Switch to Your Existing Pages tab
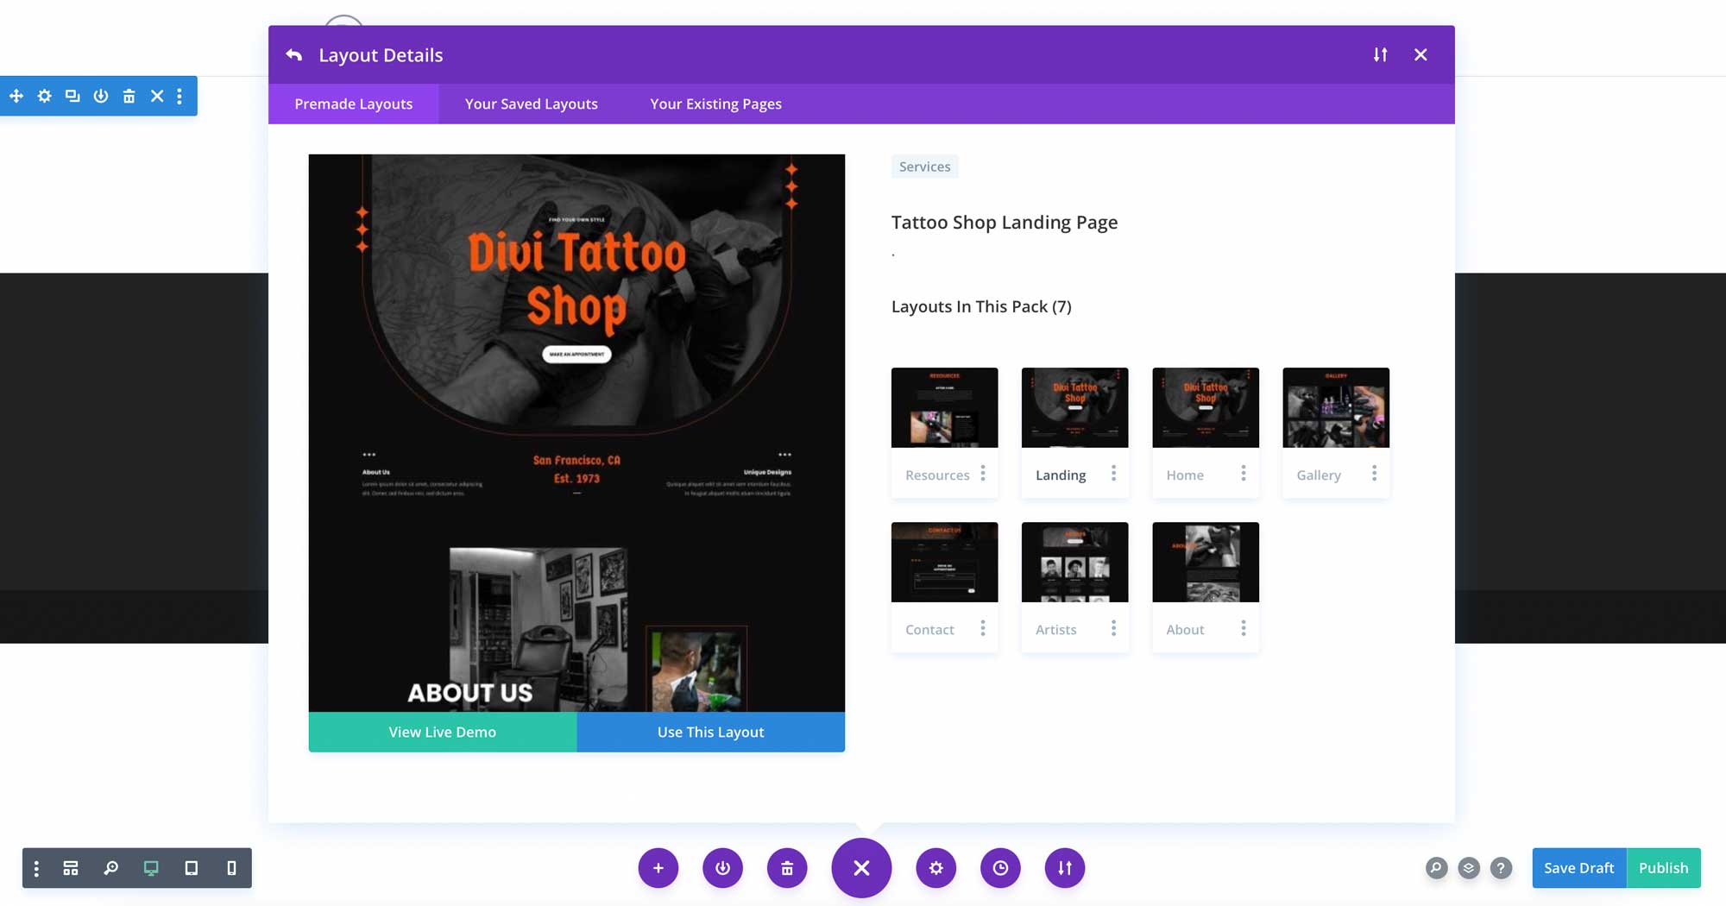This screenshot has height=906, width=1726. [x=715, y=104]
